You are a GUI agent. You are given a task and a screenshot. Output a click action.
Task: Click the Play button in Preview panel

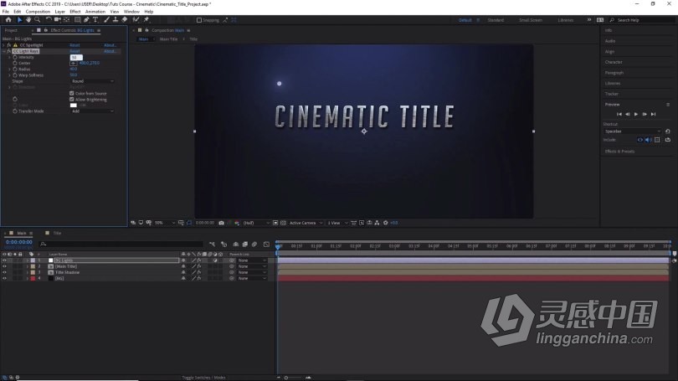coord(635,114)
